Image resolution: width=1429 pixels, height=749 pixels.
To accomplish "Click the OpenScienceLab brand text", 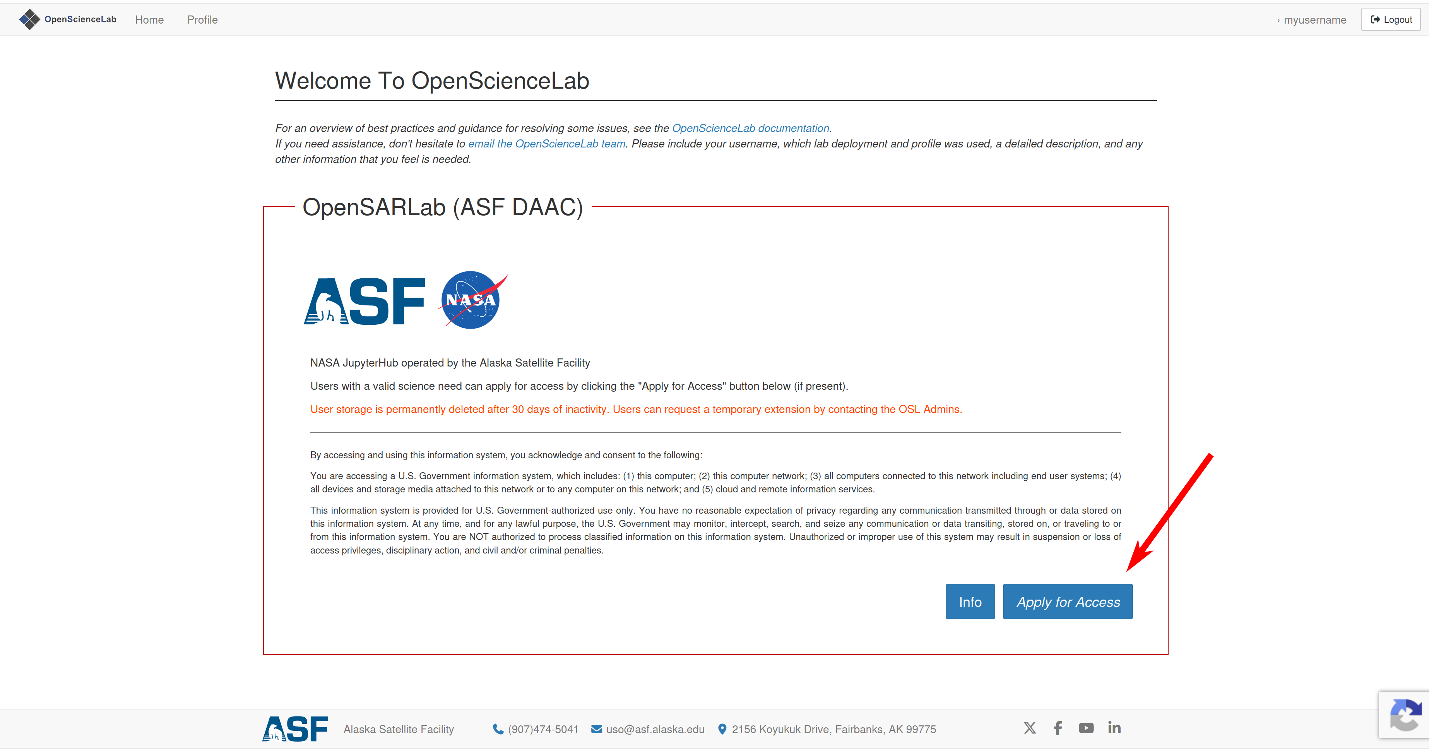I will 80,19.
